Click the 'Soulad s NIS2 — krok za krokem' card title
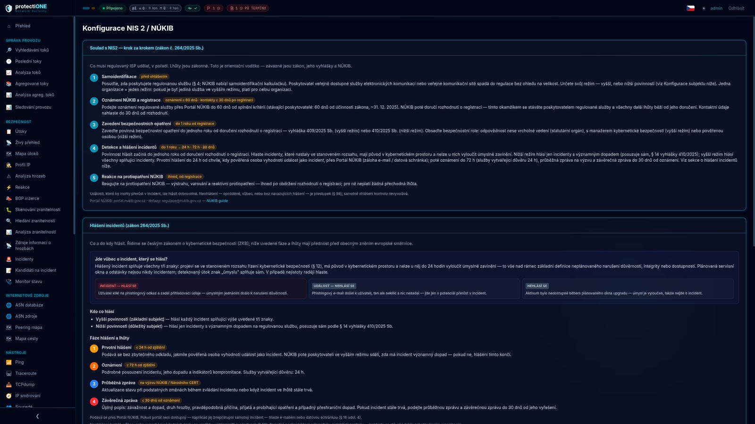Viewport: 755px width, 424px height. 147,48
